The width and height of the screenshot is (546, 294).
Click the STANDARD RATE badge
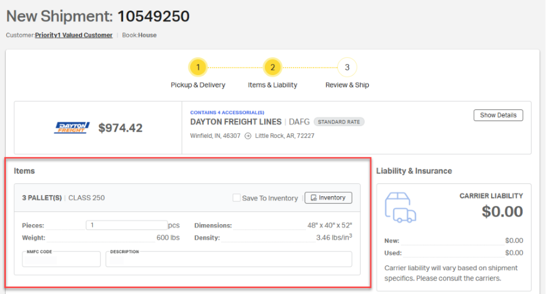339,122
